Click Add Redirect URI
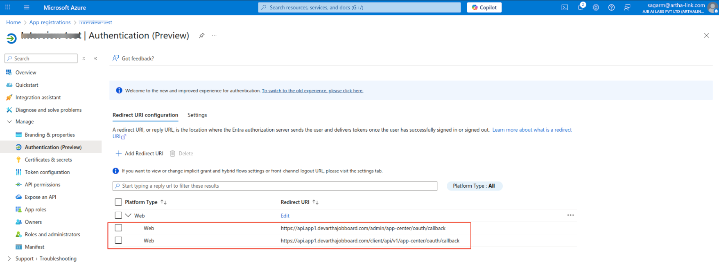This screenshot has width=719, height=267. coord(140,153)
